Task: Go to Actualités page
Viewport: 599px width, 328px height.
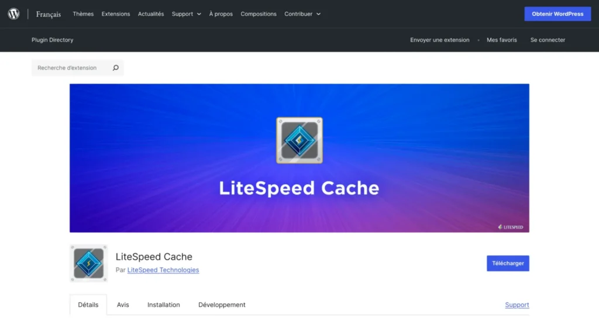Action: pos(151,14)
